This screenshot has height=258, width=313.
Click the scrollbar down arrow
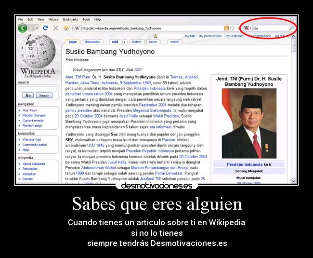click(293, 181)
